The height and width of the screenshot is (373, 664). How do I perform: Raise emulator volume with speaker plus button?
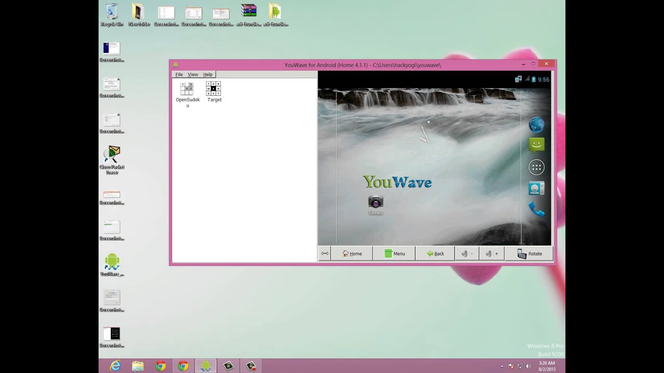pos(491,253)
